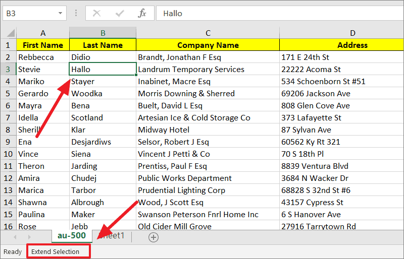This screenshot has width=404, height=259.
Task: Select cell containing Idella
Action: (x=43, y=117)
